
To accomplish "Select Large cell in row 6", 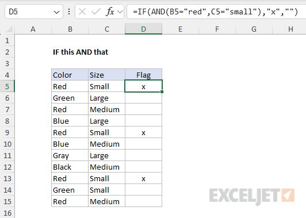I will click(x=107, y=98).
